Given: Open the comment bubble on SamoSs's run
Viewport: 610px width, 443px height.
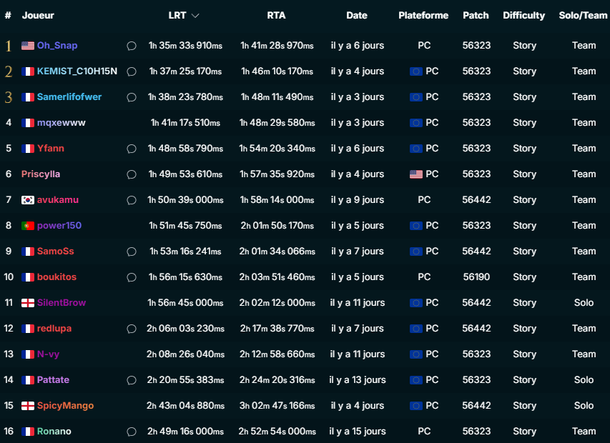Looking at the screenshot, I should point(132,252).
